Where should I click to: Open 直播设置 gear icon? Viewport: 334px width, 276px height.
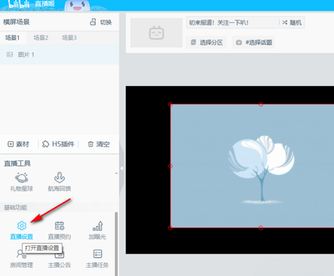pos(21,226)
